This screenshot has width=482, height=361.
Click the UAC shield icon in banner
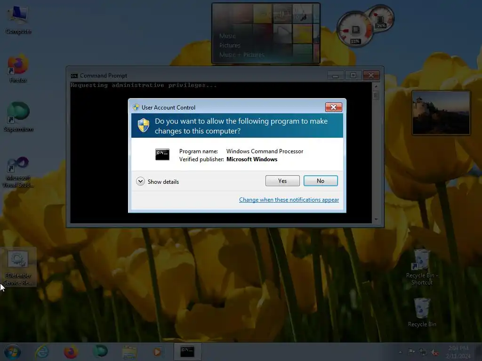pos(144,125)
